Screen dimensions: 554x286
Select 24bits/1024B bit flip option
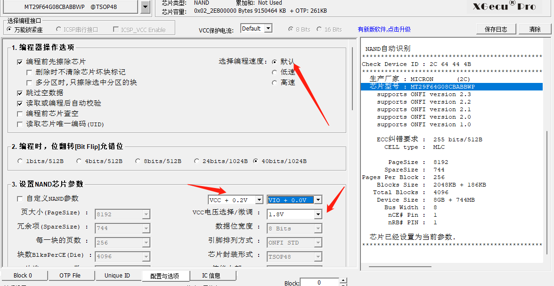(197, 161)
